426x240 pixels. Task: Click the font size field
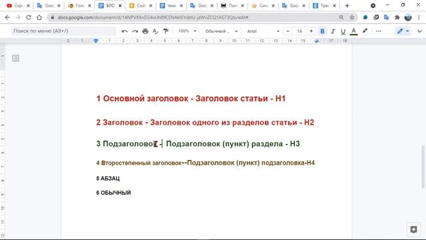pyautogui.click(x=300, y=31)
